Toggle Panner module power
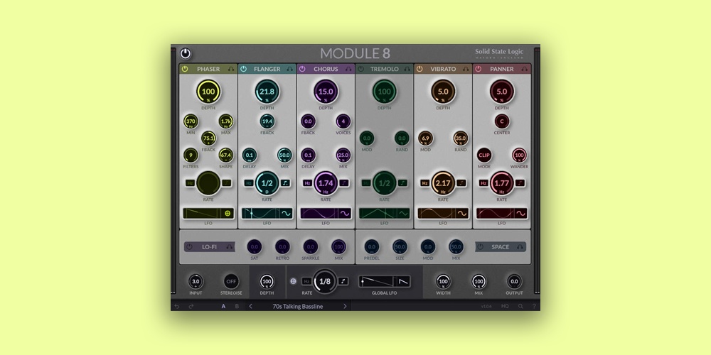 click(x=478, y=70)
